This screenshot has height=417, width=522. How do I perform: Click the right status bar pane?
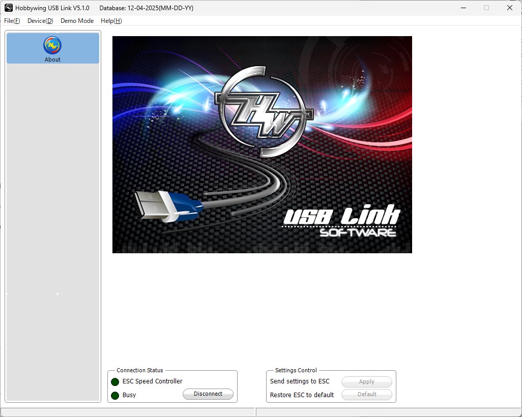[388, 412]
